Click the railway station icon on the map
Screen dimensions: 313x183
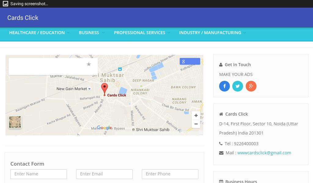point(120,69)
